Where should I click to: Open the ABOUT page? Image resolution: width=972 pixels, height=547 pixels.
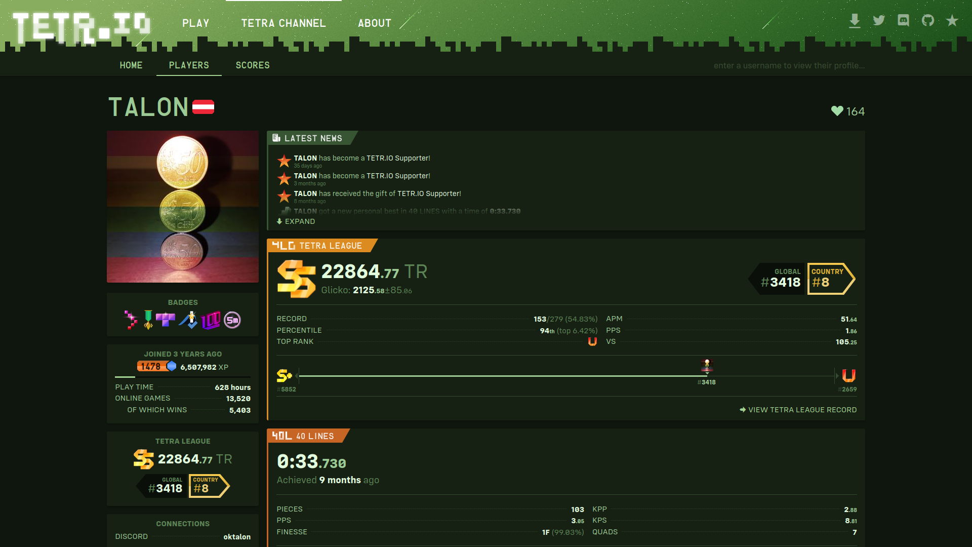click(x=375, y=23)
